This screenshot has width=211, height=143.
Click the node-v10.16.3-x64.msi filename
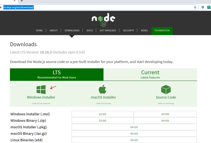[41, 103]
